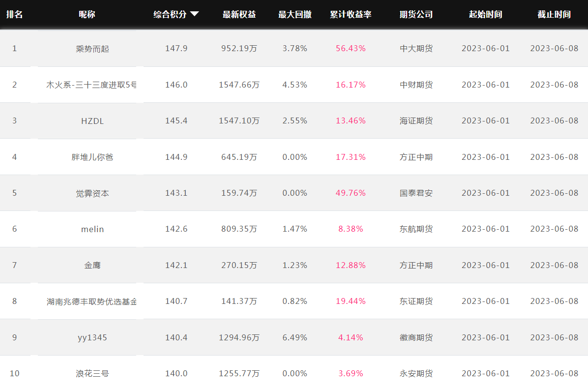588x390 pixels.
Task: Click equity value 159.74万
Action: 239,193
